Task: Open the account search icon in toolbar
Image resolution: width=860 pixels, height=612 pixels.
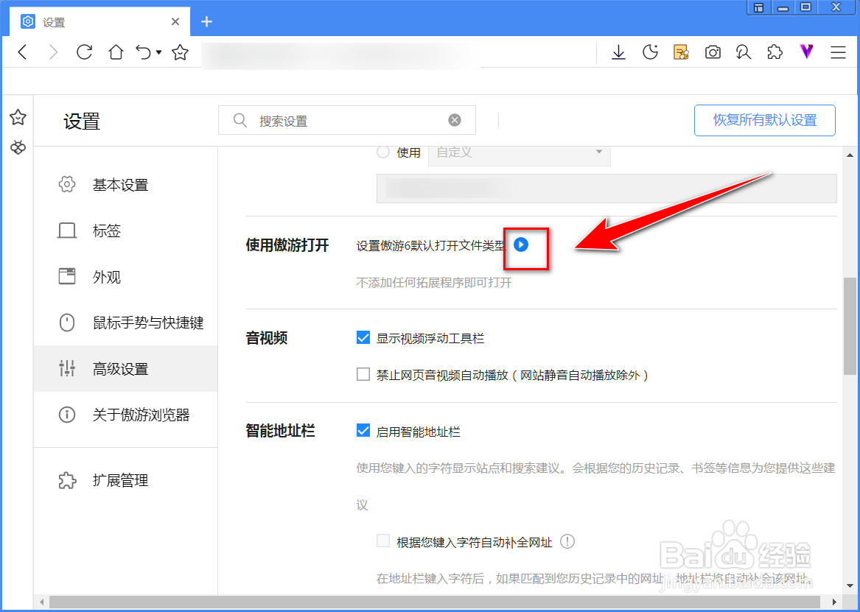Action: 743,52
